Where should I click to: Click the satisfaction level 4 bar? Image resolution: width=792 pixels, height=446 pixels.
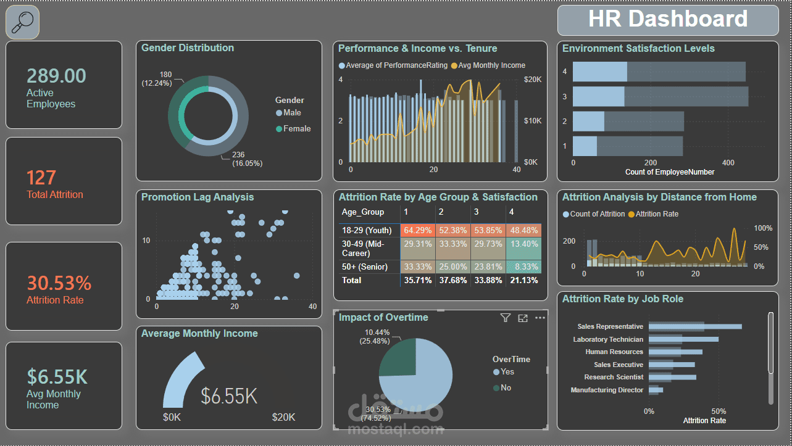pyautogui.click(x=659, y=72)
